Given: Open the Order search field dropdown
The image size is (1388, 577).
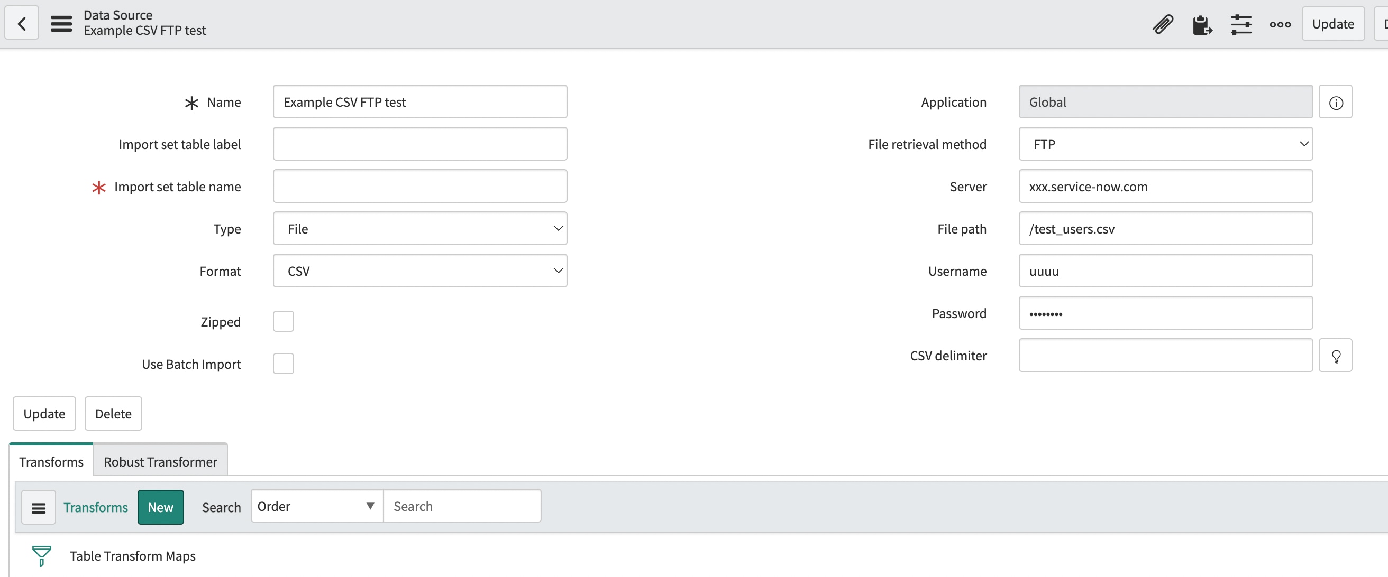Looking at the screenshot, I should tap(316, 506).
